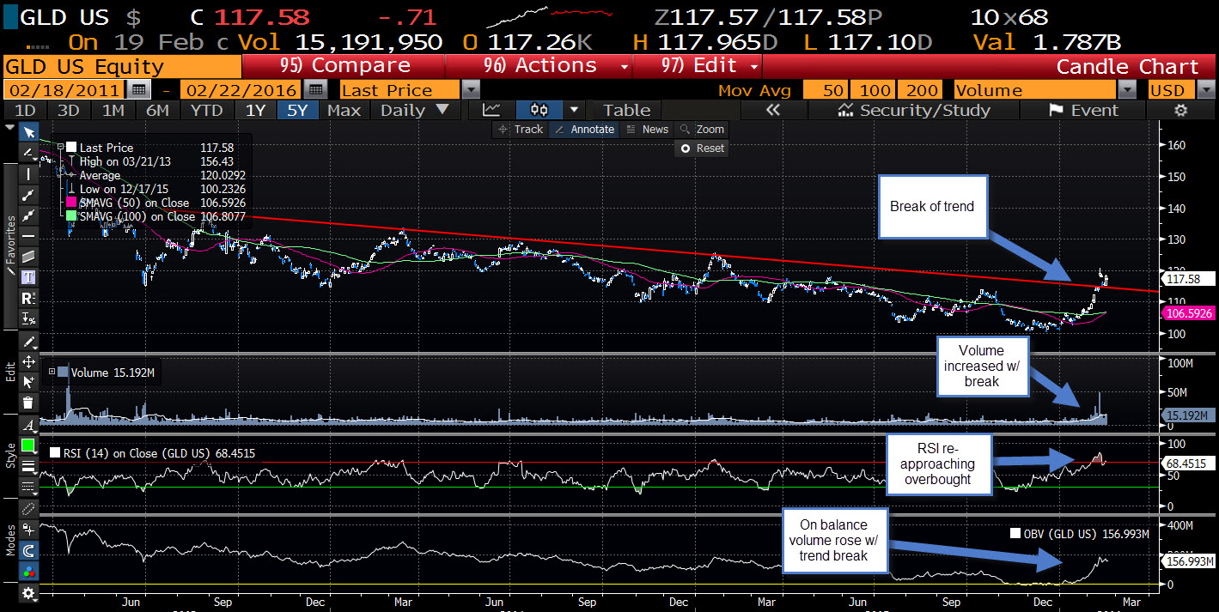
Task: Select the pointer arrow tool
Action: (28, 132)
